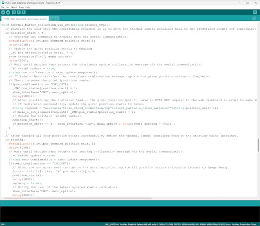Click the 'void thermal_buffer_collection_via_CNC' function line

(56, 25)
